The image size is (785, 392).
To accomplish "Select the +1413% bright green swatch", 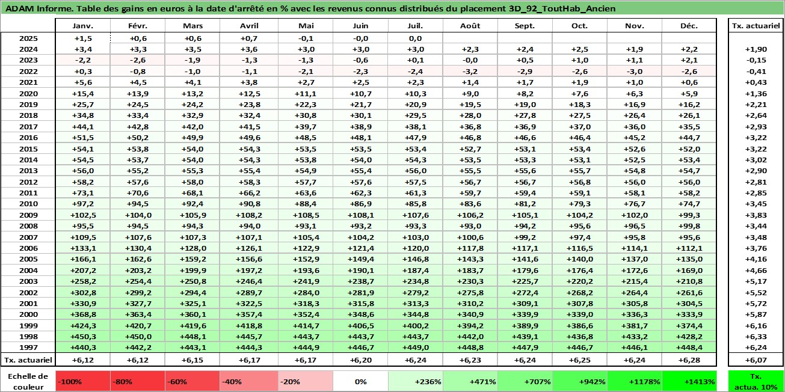I will (x=689, y=381).
